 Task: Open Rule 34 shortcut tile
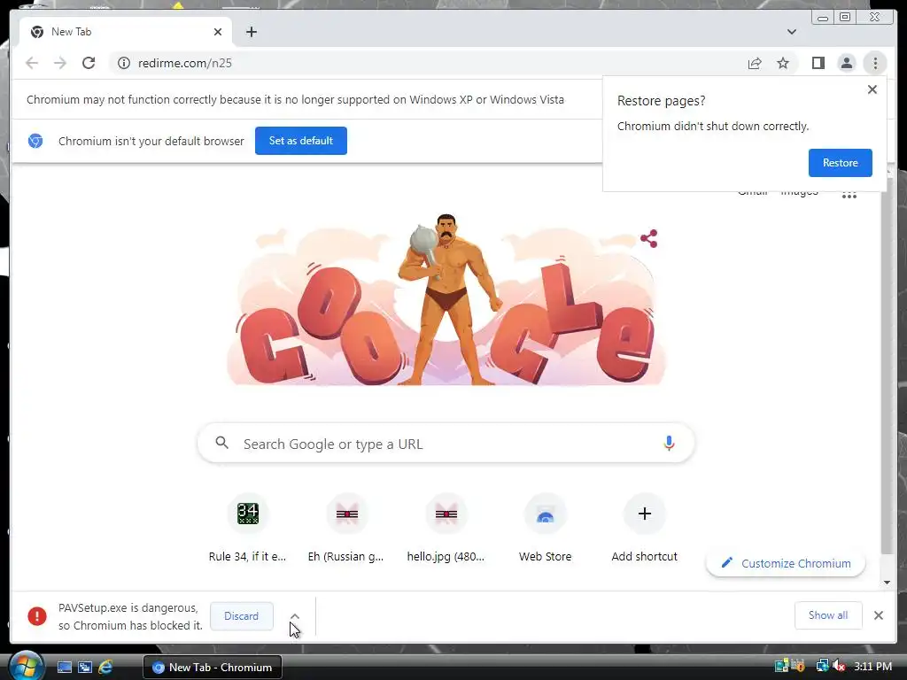[x=248, y=529]
